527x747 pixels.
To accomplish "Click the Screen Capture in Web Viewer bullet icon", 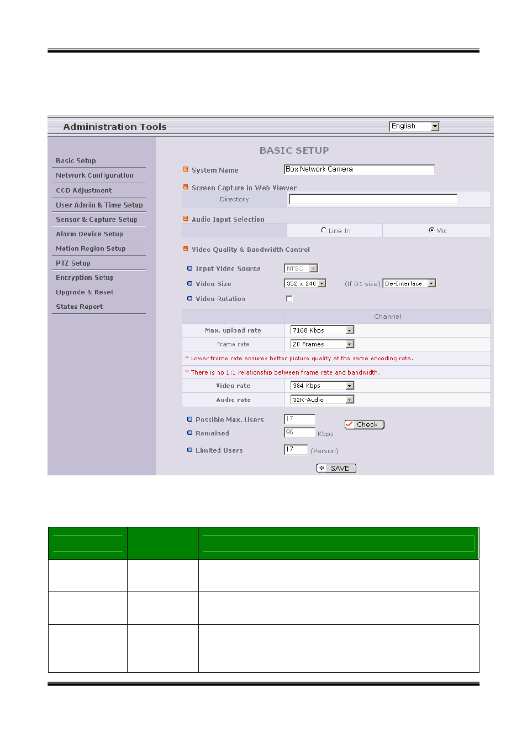I will tap(186, 187).
